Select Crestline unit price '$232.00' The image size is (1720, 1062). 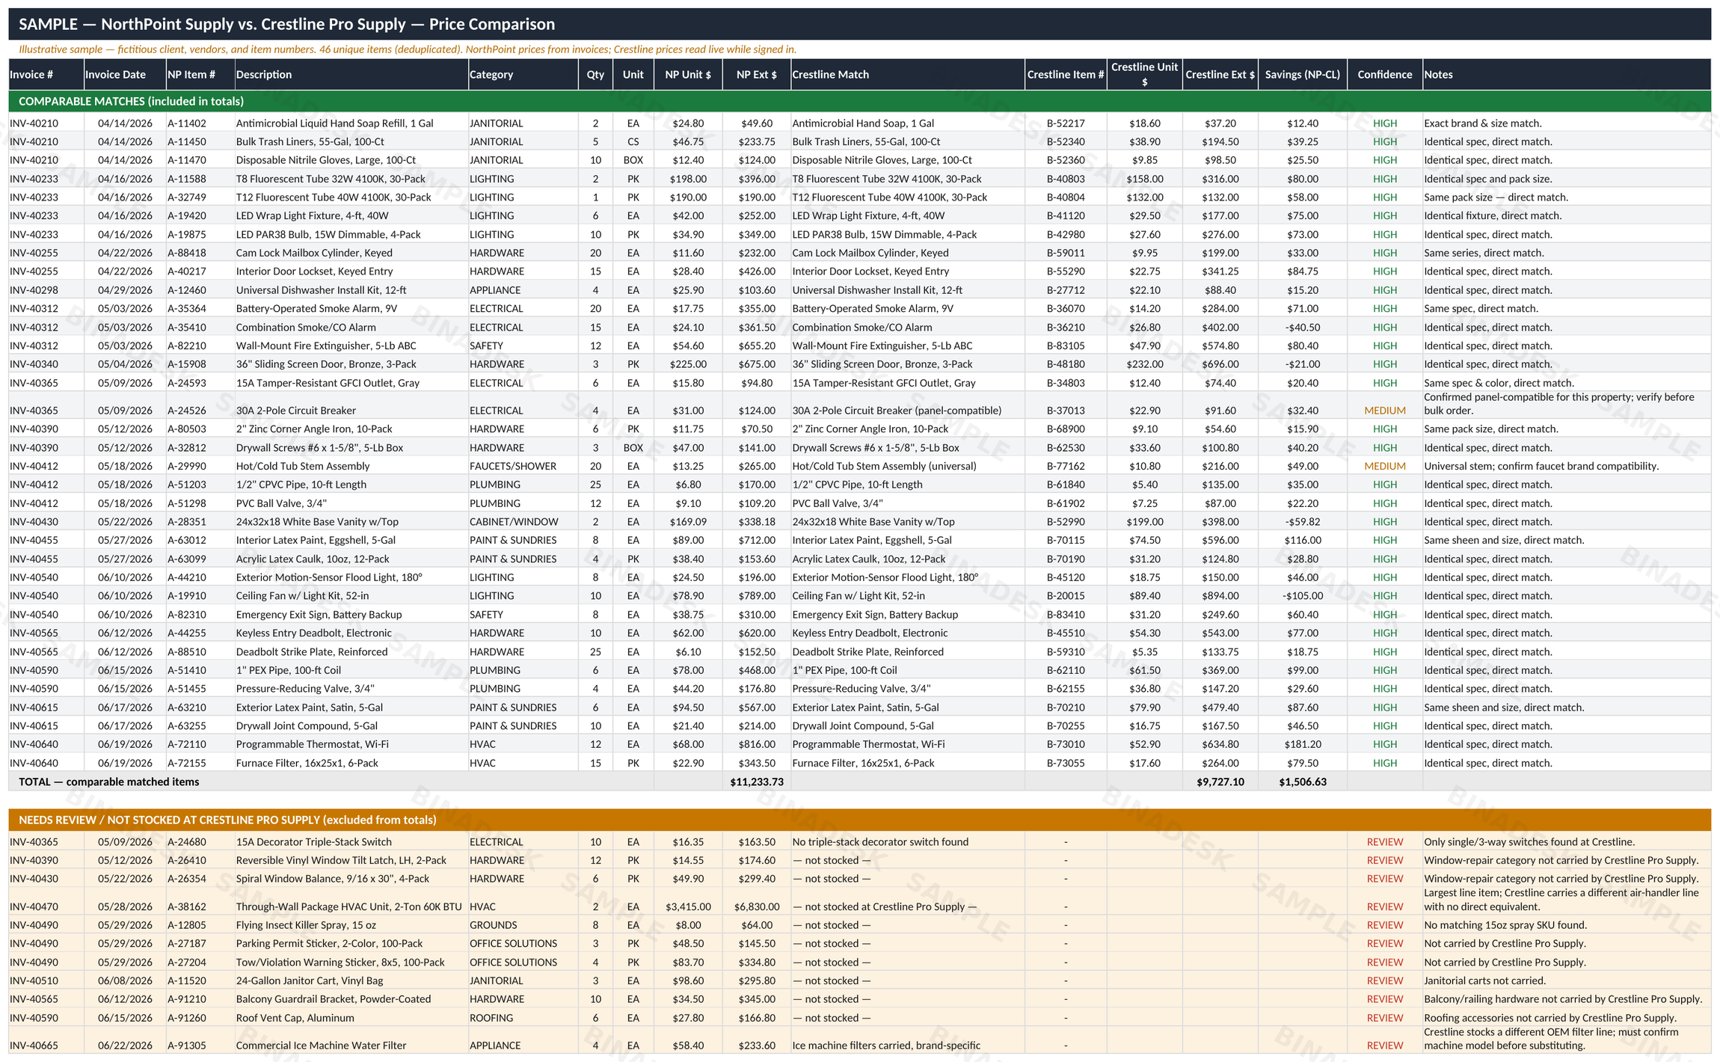tap(1145, 364)
